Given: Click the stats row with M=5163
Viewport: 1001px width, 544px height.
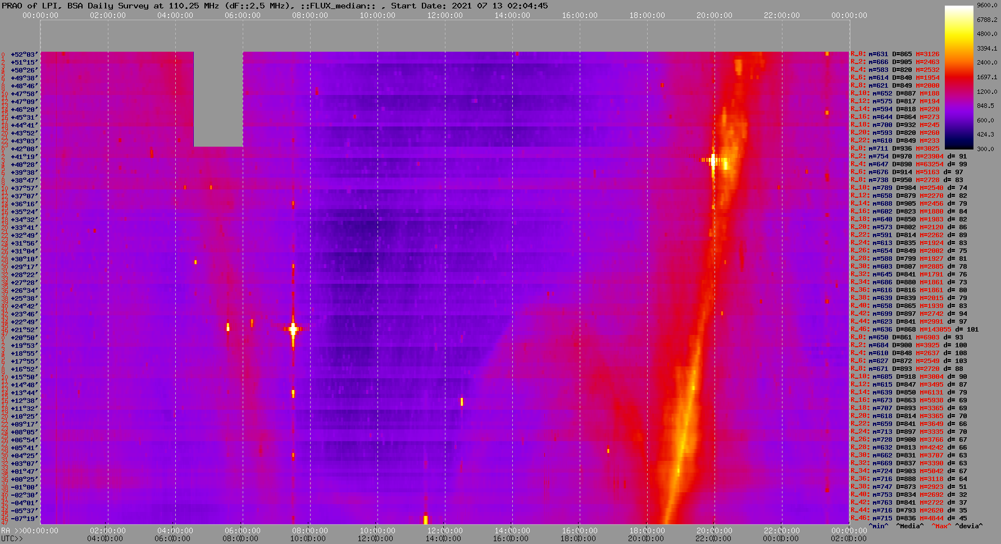Looking at the screenshot, I should point(907,173).
